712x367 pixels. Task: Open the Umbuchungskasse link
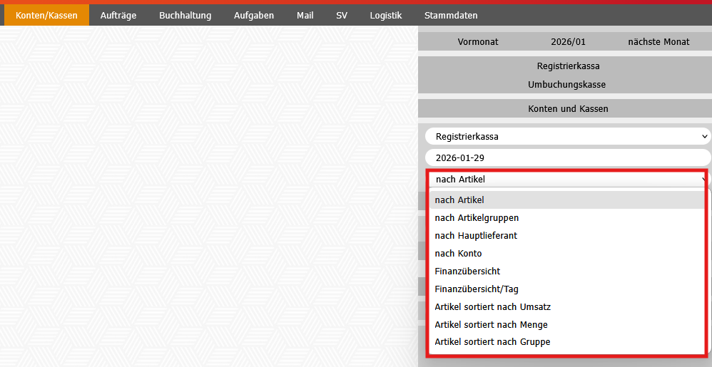[x=566, y=85]
